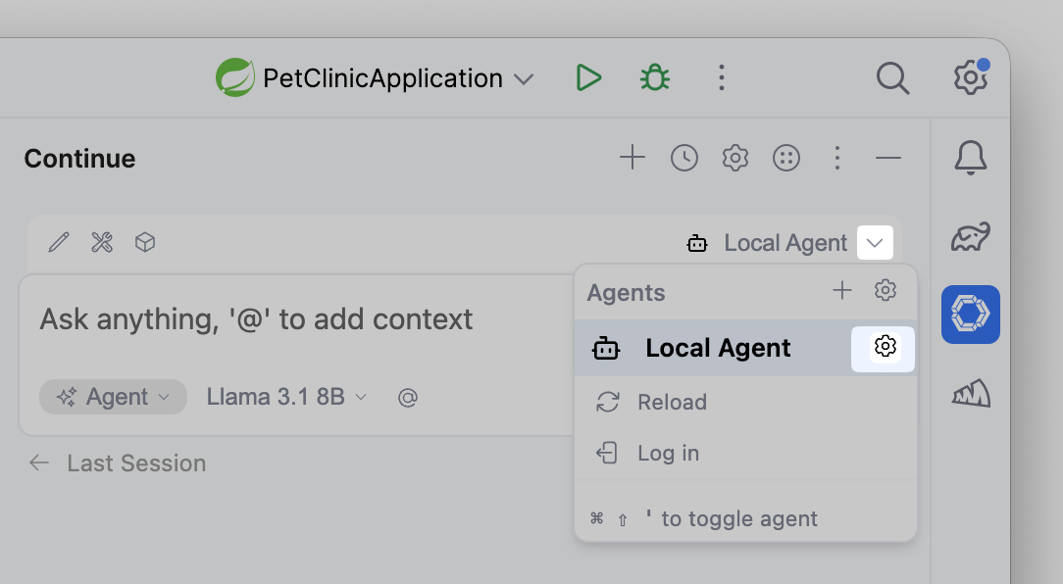The width and height of the screenshot is (1063, 584).
Task: Open session history via the clock icon
Action: click(684, 158)
